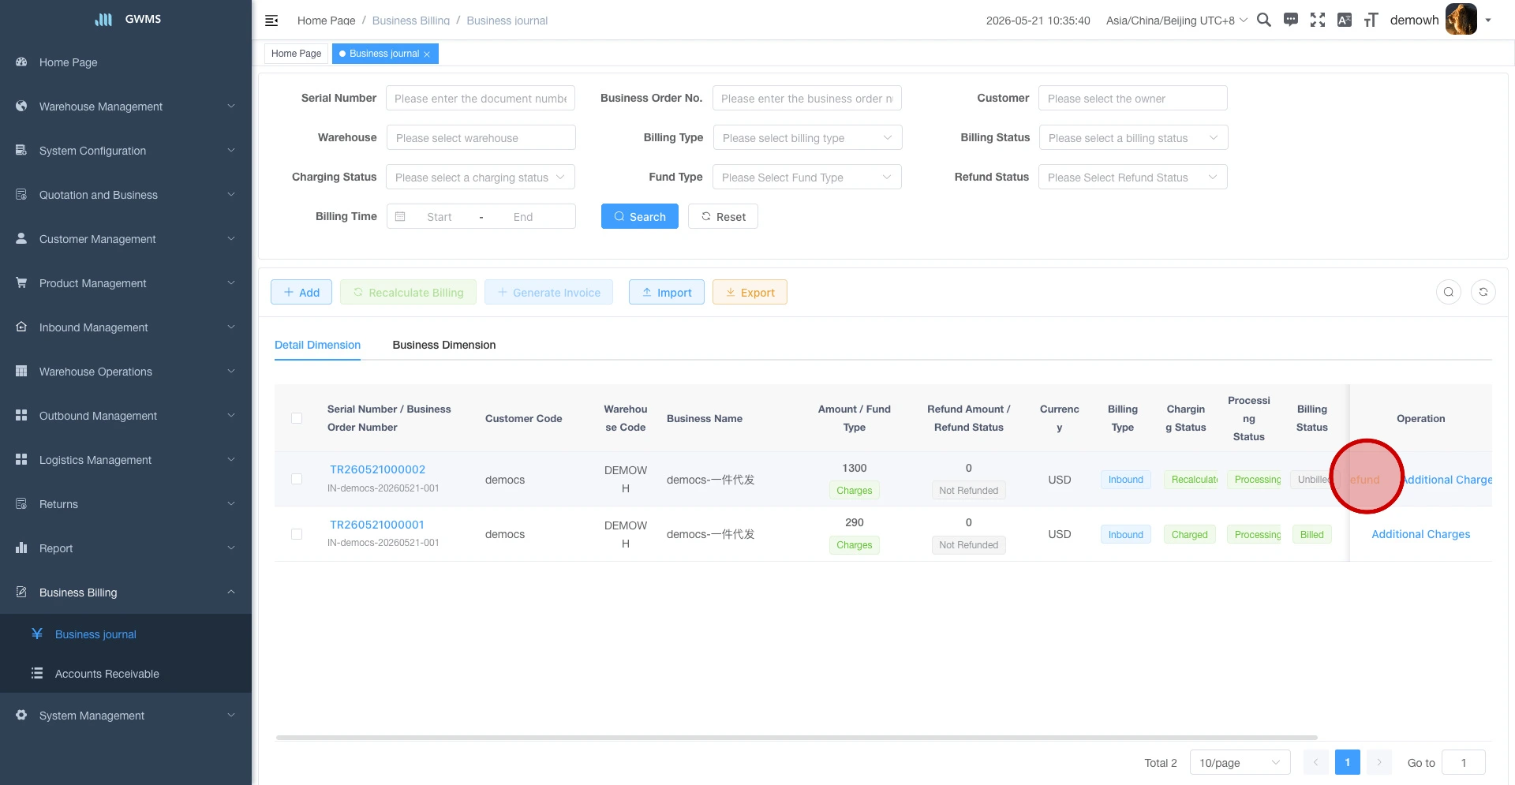Open the font size adjustment icon
Viewport: 1515px width, 785px height.
tap(1371, 20)
